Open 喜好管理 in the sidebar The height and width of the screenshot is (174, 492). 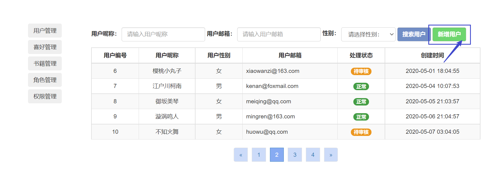(45, 47)
